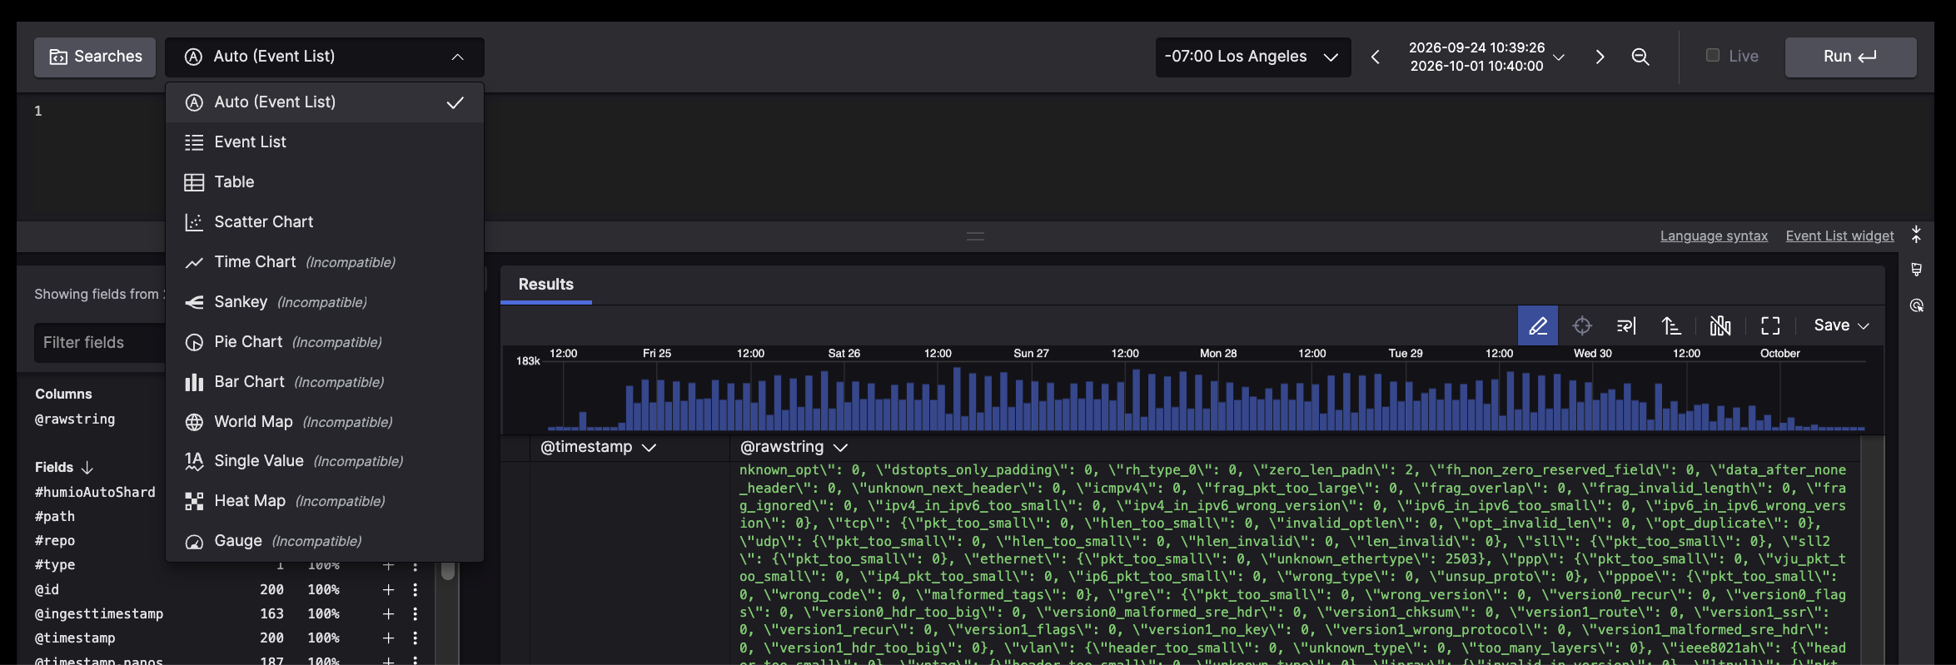This screenshot has height=665, width=1956.
Task: Add @timestamp field as column
Action: 388,638
